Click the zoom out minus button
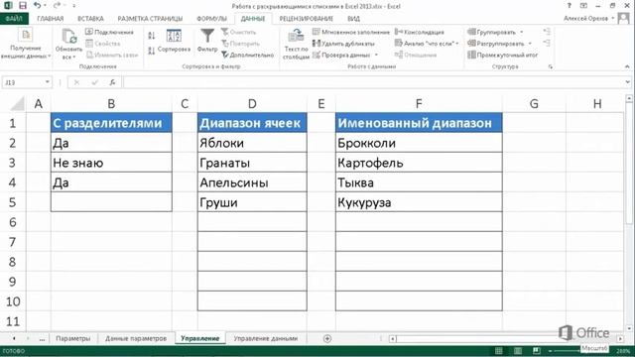This screenshot has width=635, height=357. 550,350
